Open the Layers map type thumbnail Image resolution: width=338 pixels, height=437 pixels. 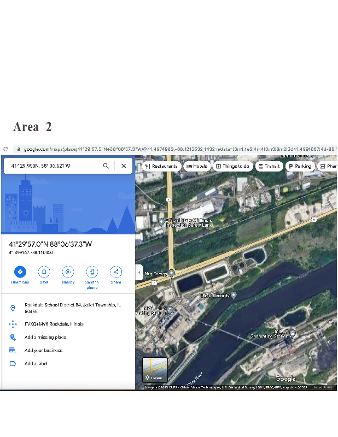[155, 370]
